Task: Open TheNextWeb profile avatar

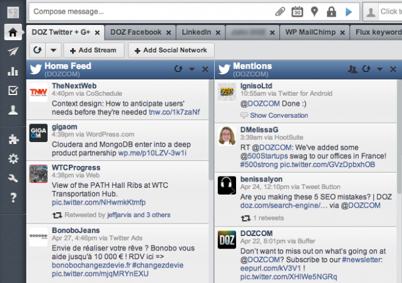Action: pyautogui.click(x=38, y=92)
